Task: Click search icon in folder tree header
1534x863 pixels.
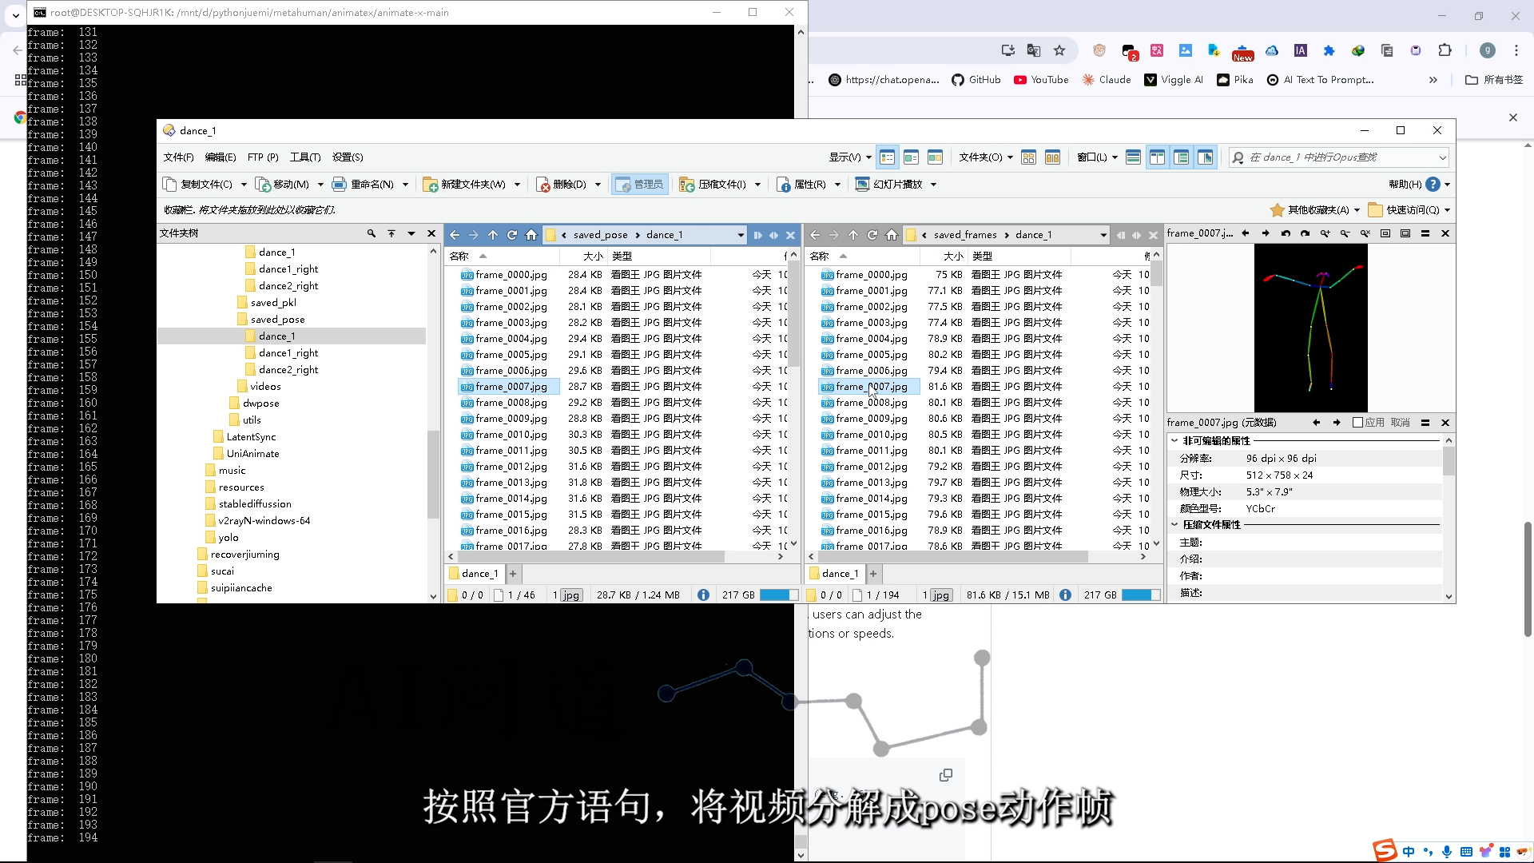Action: 372,233
